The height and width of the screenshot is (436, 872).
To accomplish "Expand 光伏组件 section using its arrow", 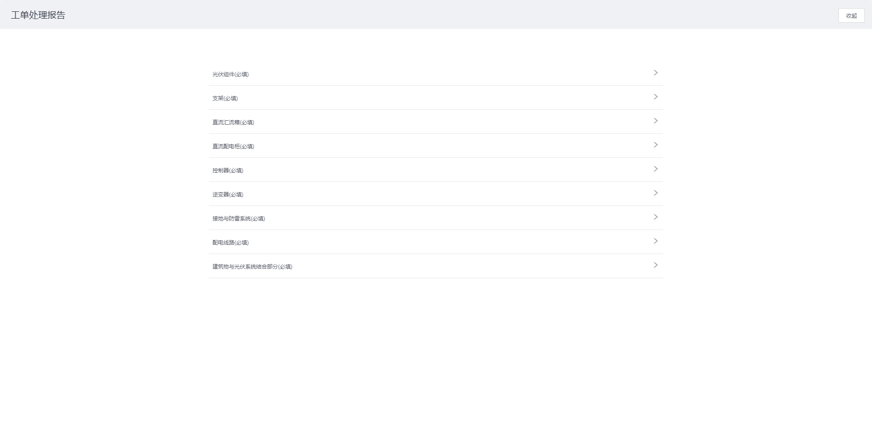I will point(655,73).
